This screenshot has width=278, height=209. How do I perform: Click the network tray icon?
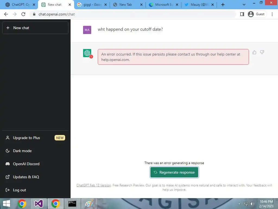[x=246, y=204]
